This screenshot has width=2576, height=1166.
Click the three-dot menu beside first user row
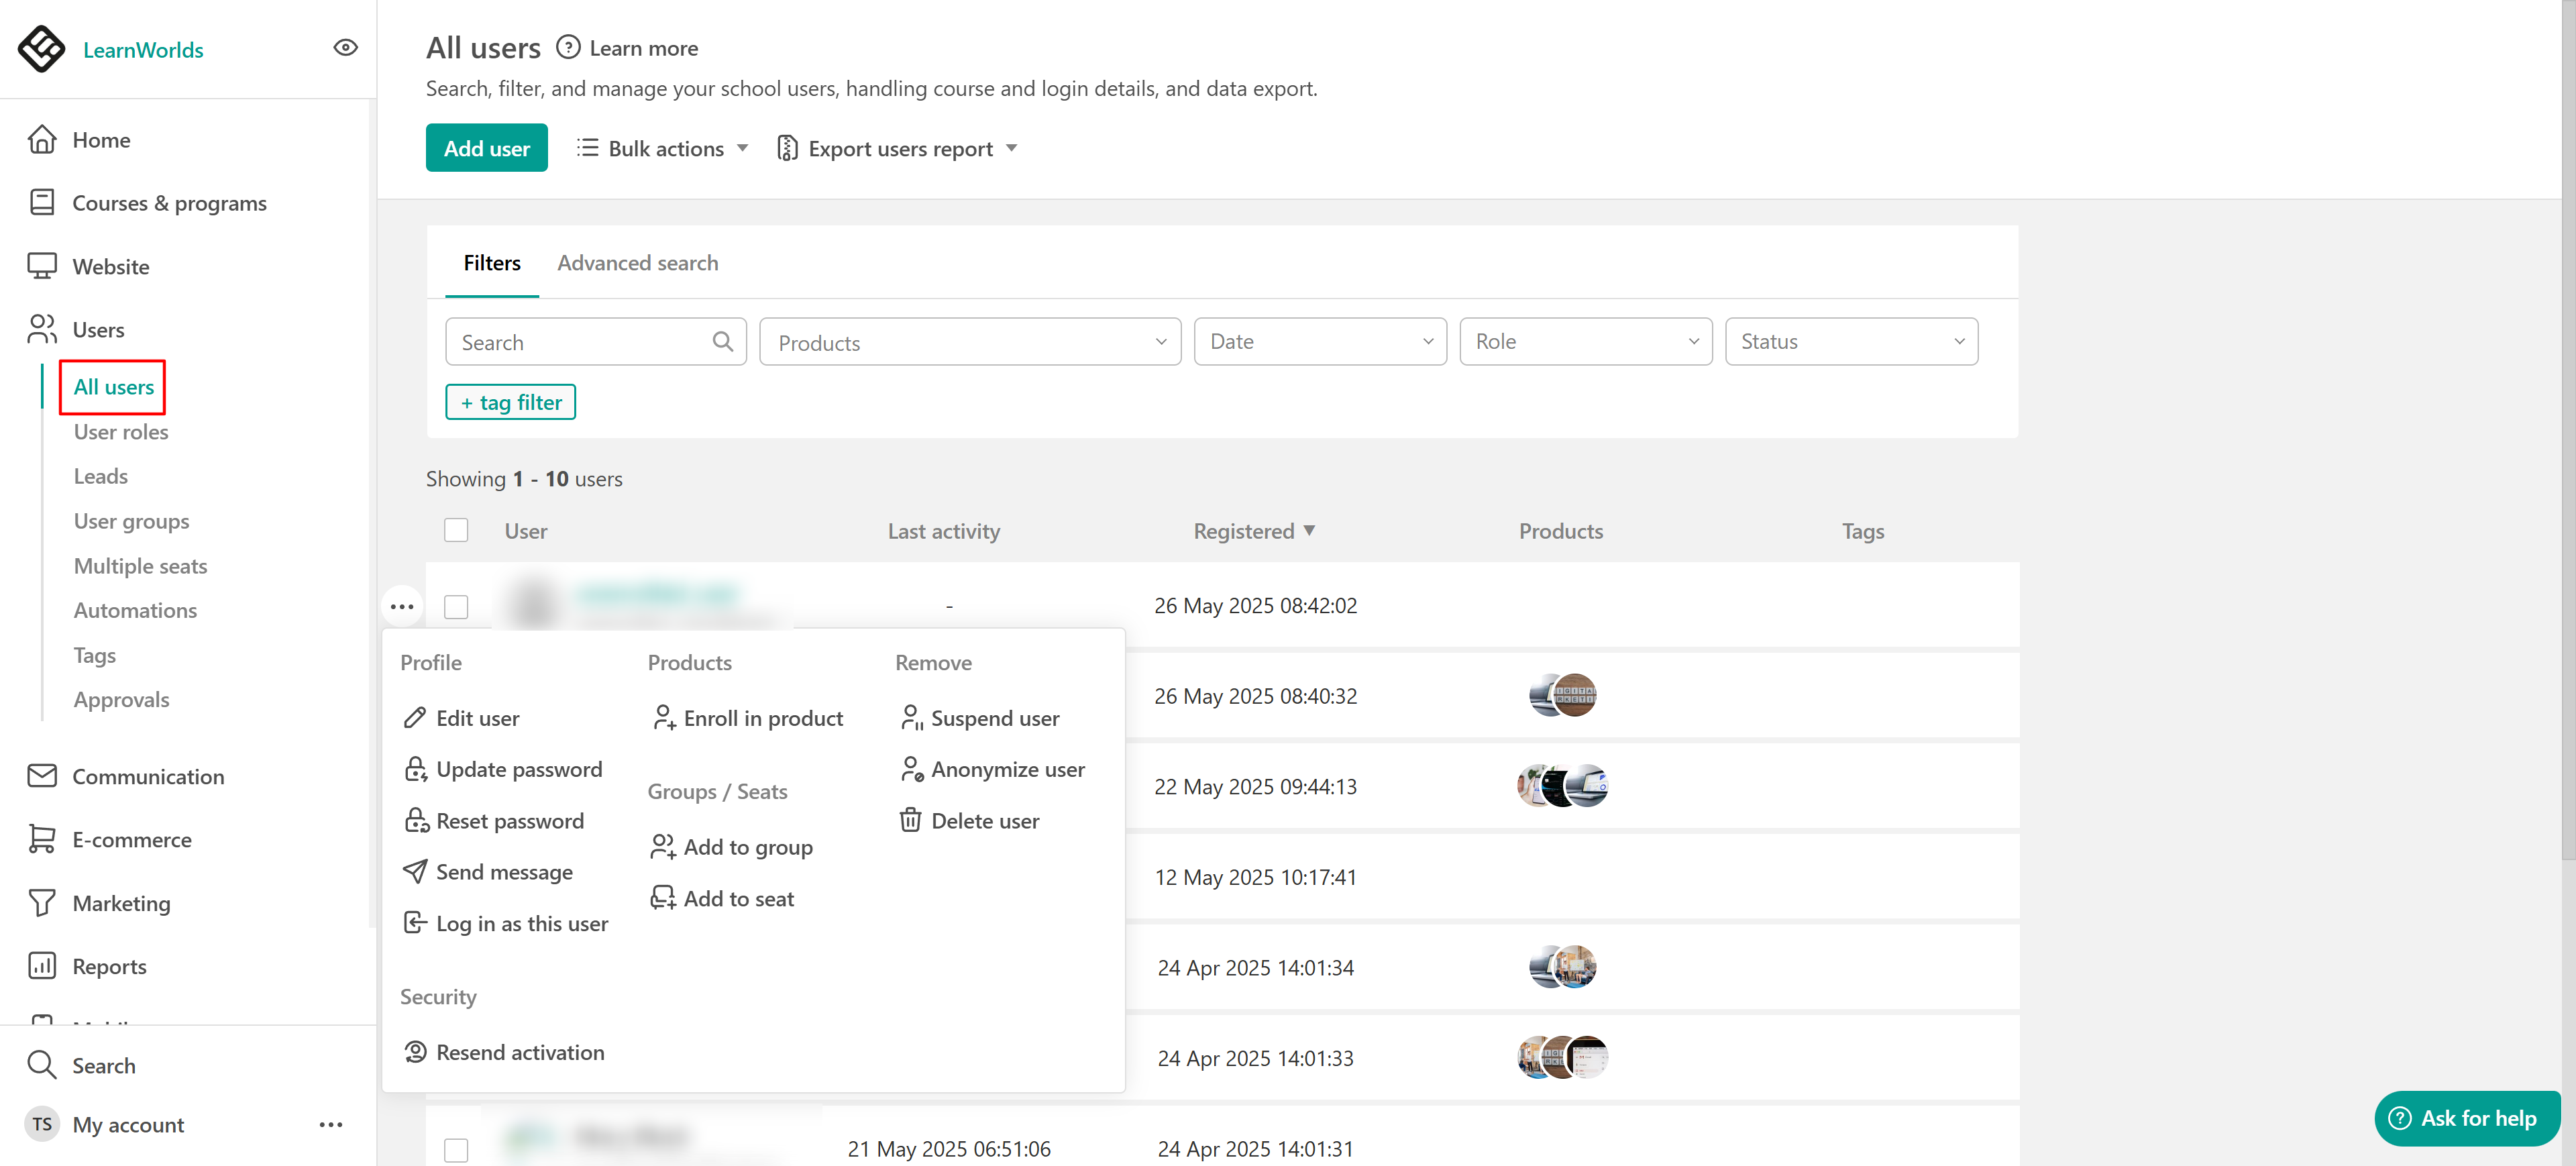click(x=402, y=607)
